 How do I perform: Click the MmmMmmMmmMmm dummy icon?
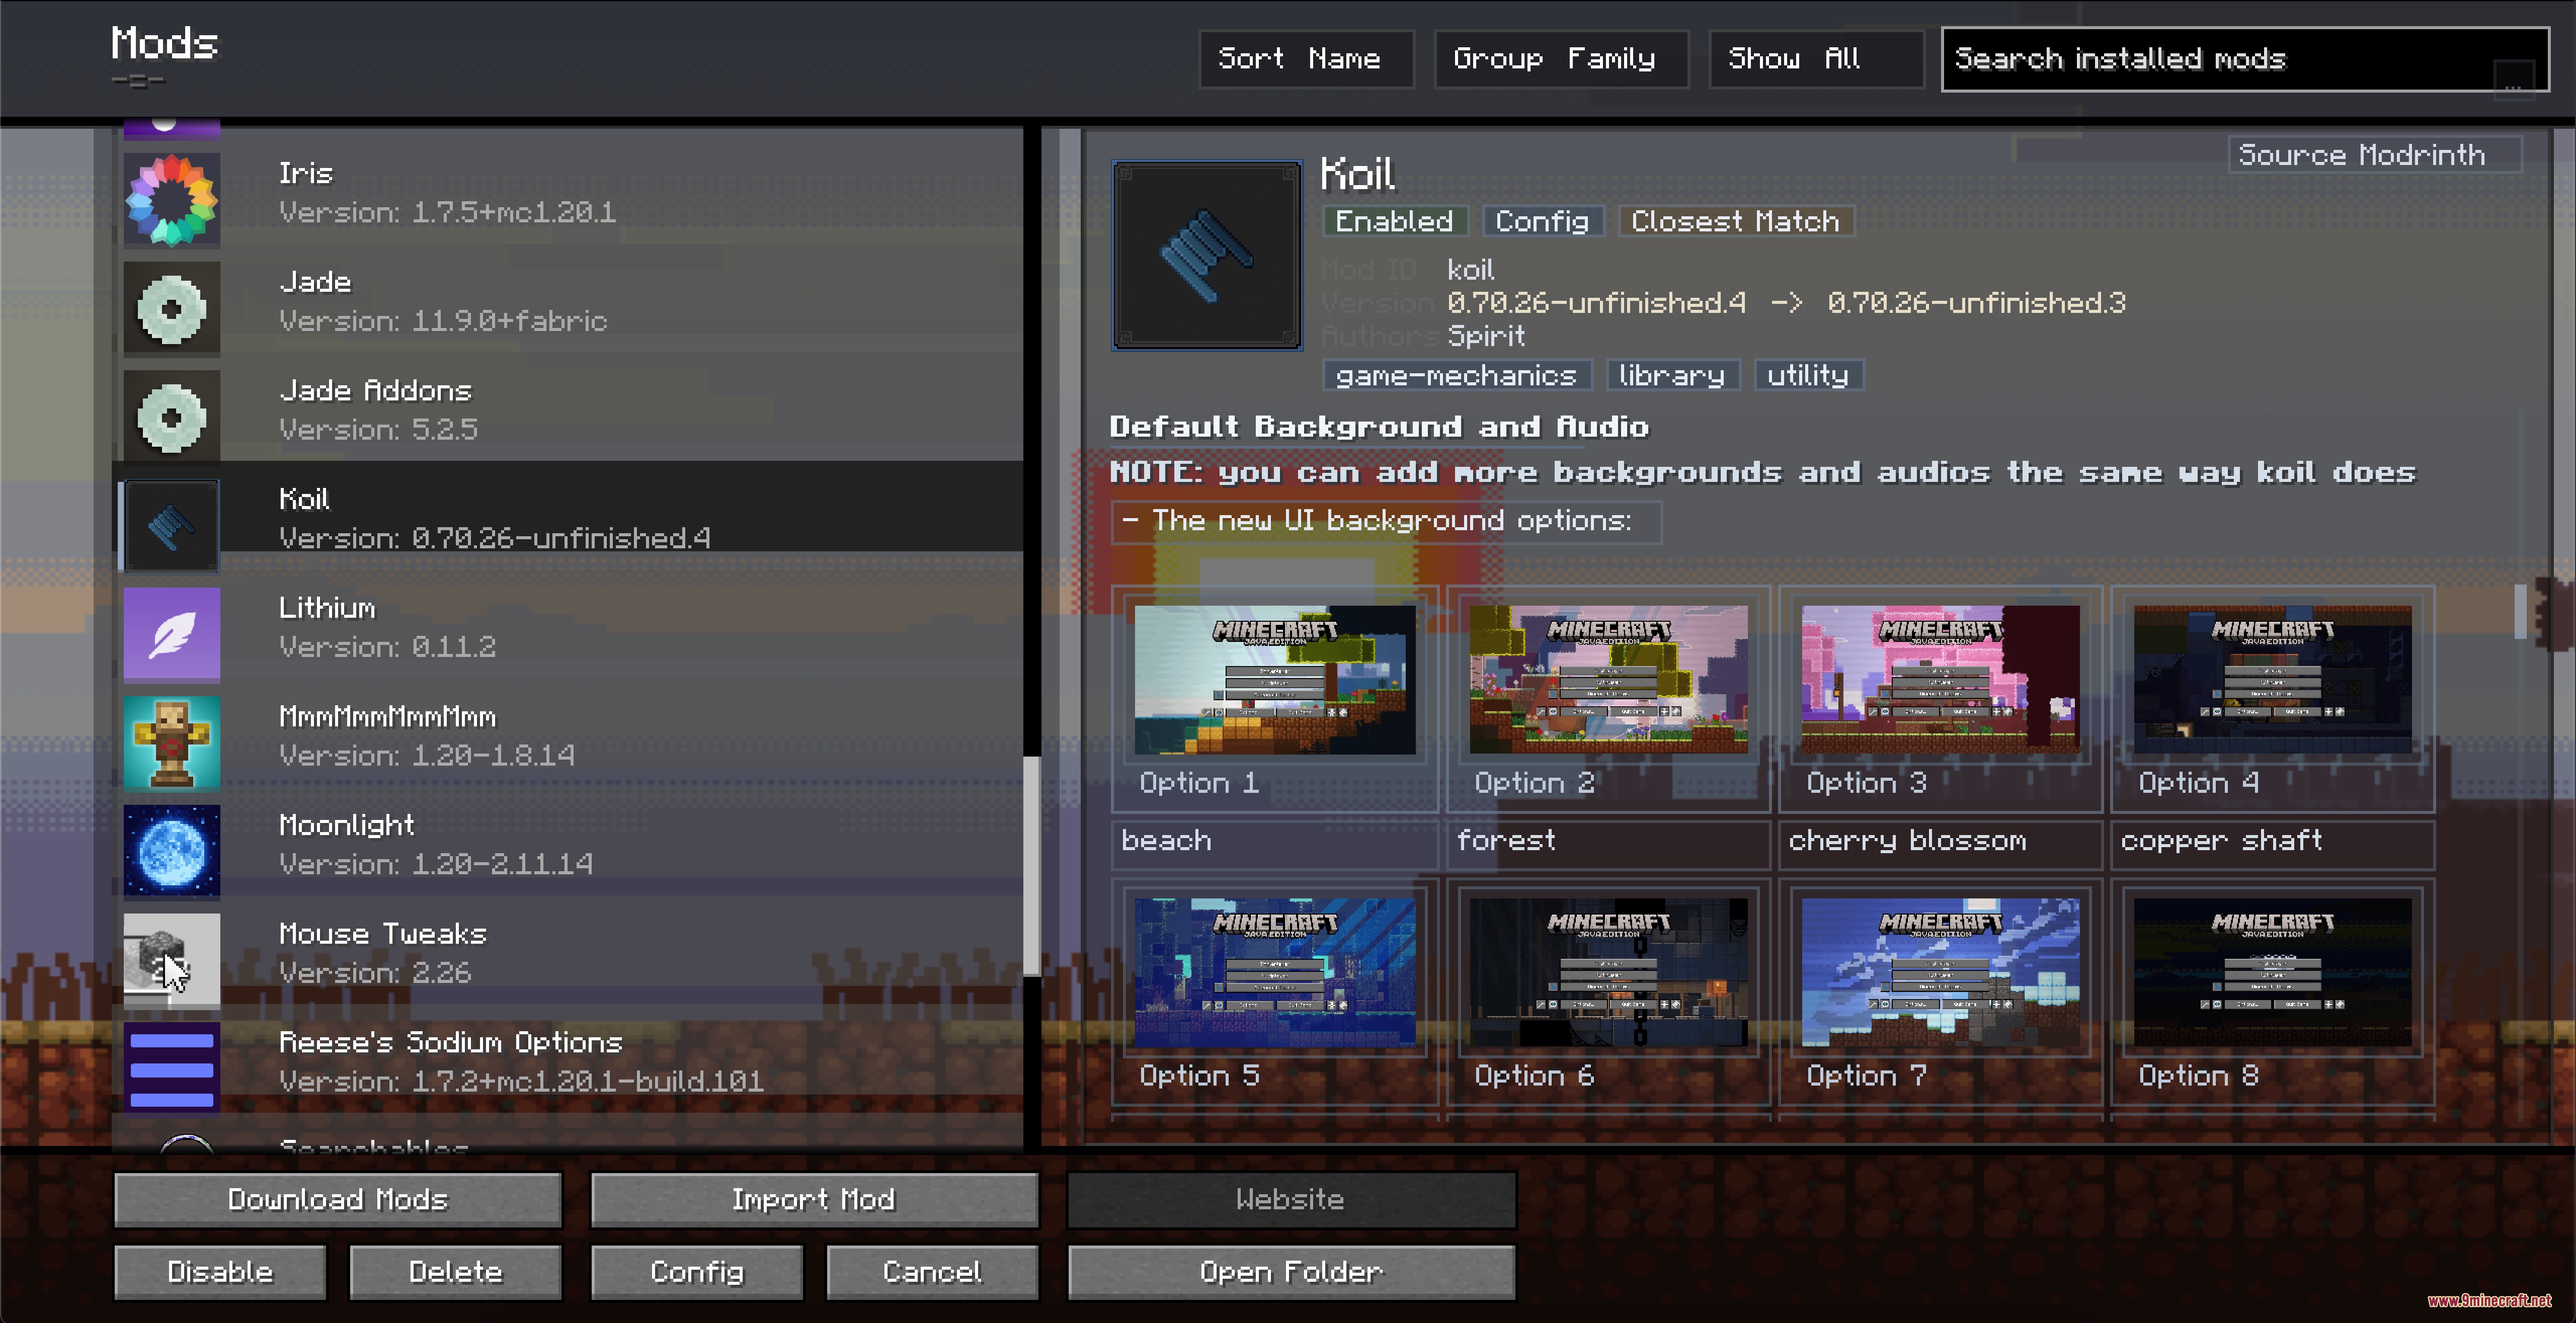[172, 744]
